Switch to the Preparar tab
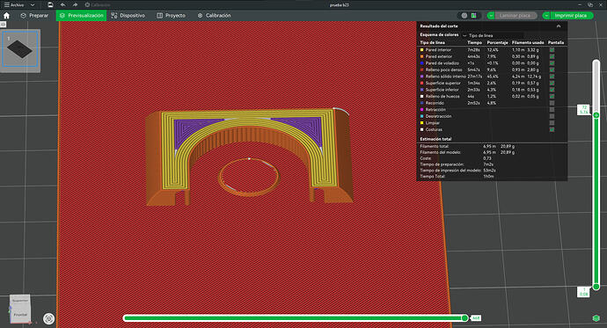This screenshot has height=328, width=607. click(34, 16)
